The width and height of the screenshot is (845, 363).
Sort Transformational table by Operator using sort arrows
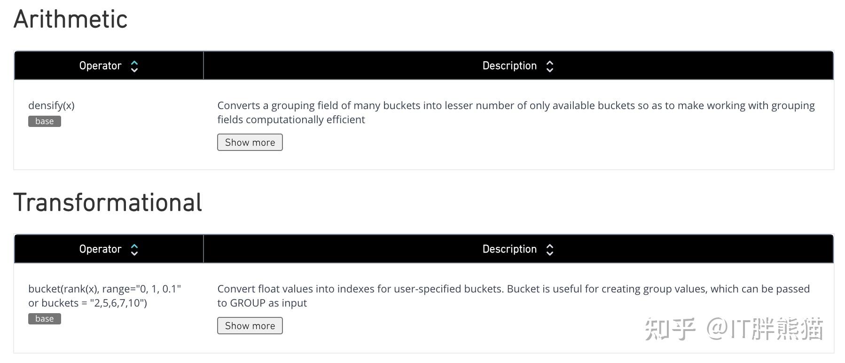tap(134, 250)
